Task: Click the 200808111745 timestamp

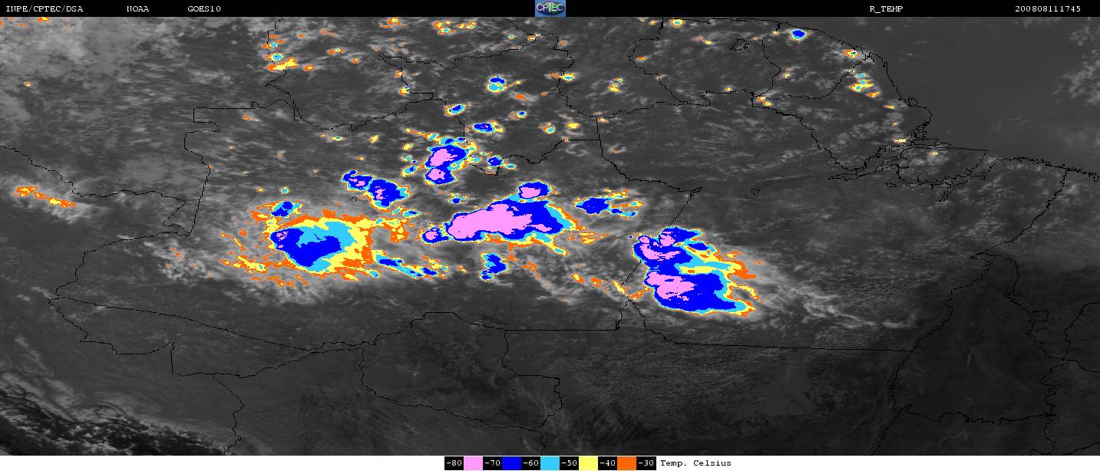Action: 1048,9
